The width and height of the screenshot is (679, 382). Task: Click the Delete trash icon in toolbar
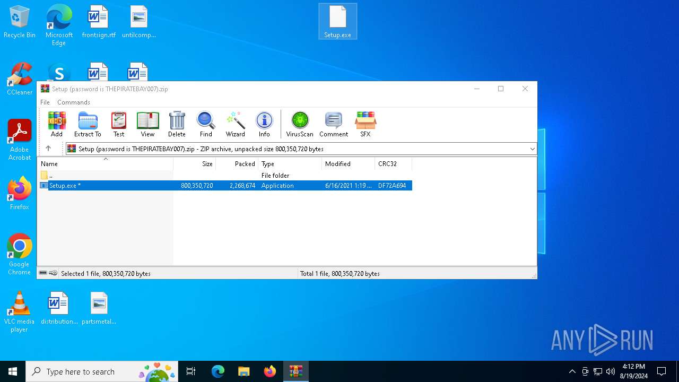(177, 125)
